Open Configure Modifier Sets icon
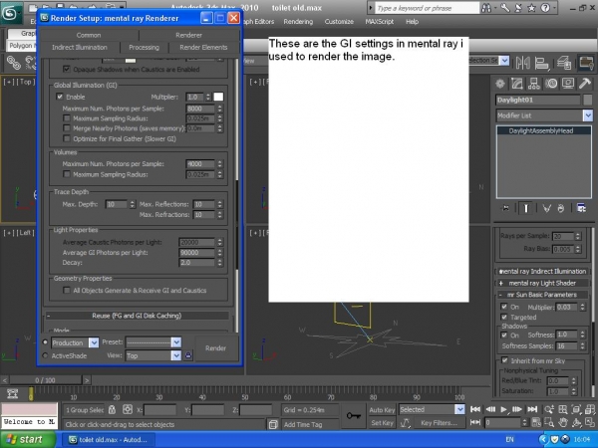Viewport: 598px width, 448px height. pos(581,208)
